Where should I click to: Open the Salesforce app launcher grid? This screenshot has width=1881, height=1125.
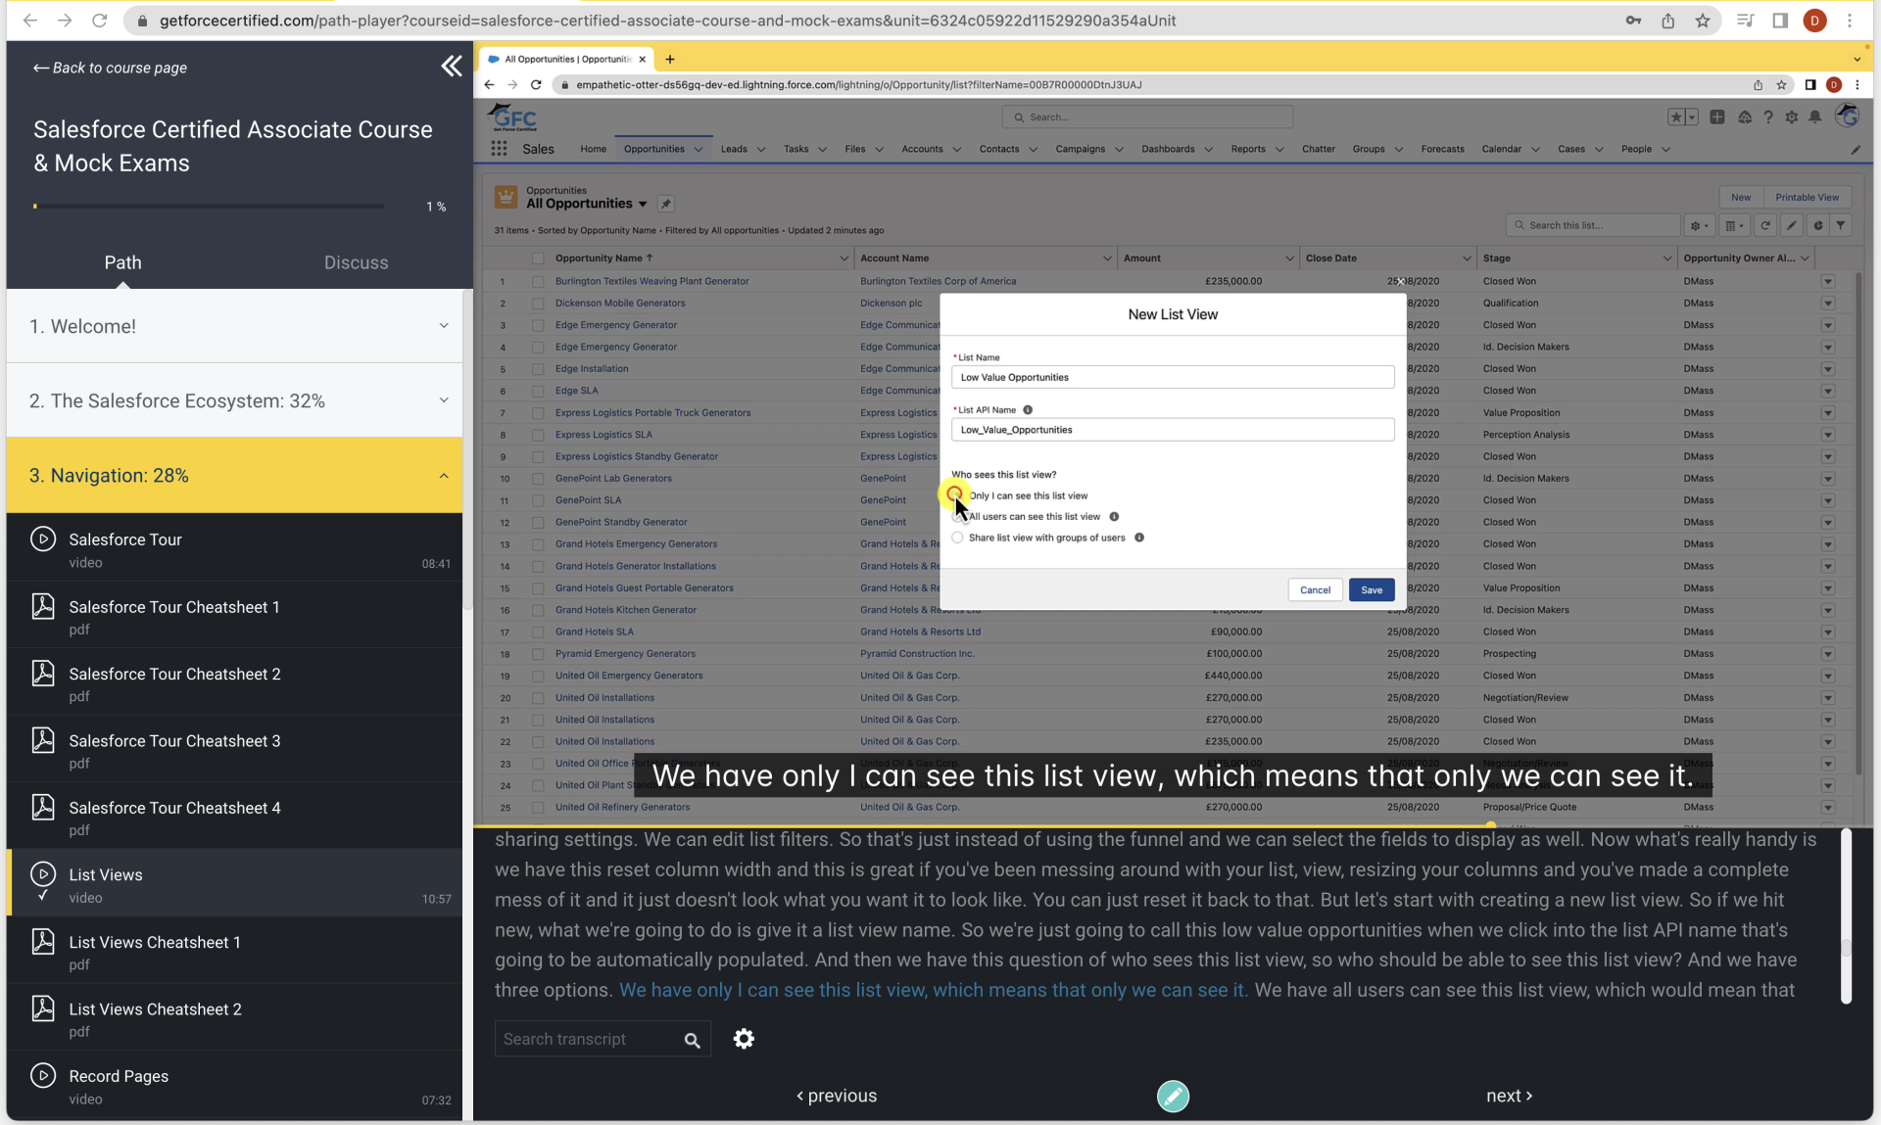[x=499, y=149]
